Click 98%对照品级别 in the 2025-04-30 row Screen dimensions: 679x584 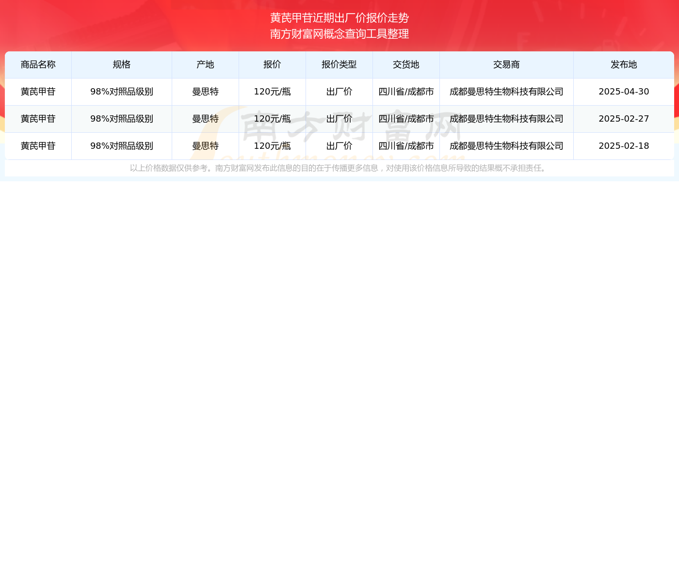pos(122,92)
